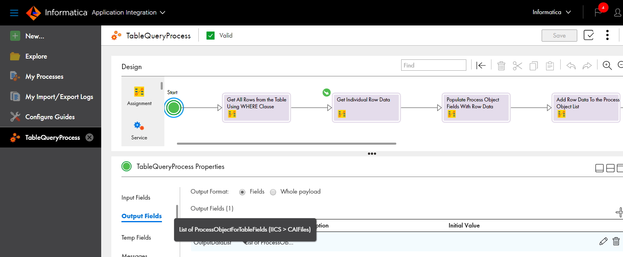Click the Informatica logo icon
The width and height of the screenshot is (623, 257).
pos(34,13)
